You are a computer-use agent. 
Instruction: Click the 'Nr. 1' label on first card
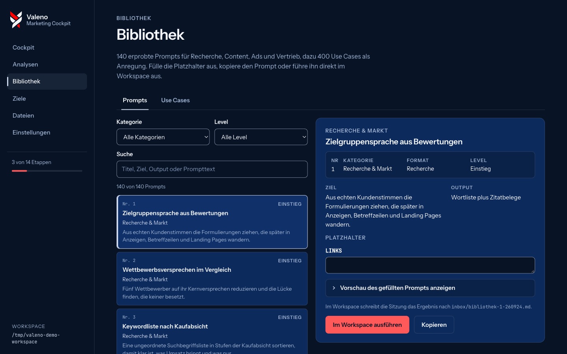[x=129, y=204]
